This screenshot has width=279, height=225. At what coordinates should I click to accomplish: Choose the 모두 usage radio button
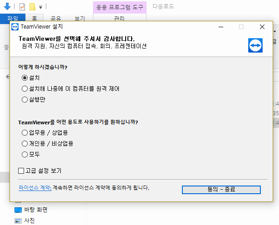[x=24, y=154]
